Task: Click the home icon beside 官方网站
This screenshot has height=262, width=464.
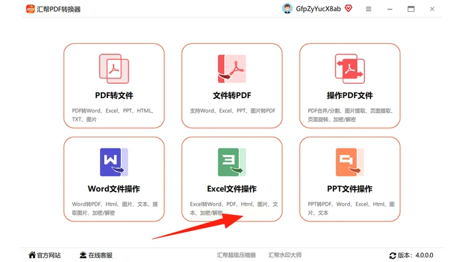Action: click(x=32, y=255)
